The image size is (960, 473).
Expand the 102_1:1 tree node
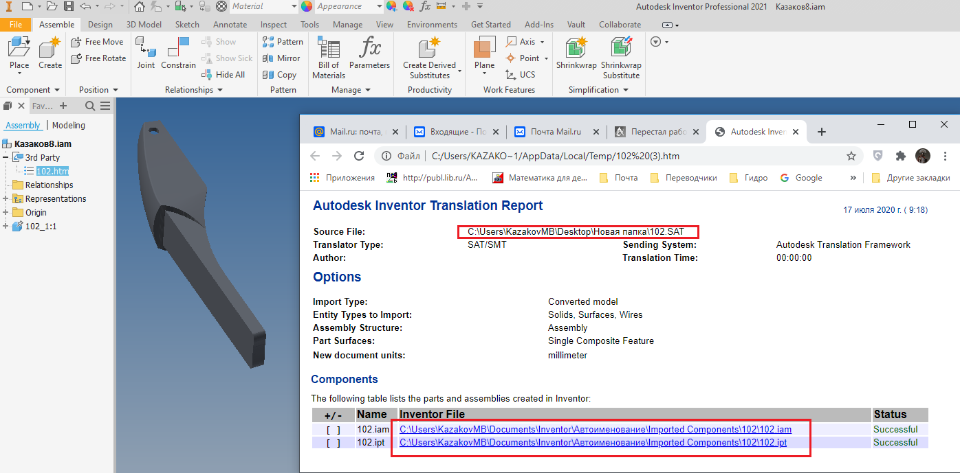tap(6, 227)
